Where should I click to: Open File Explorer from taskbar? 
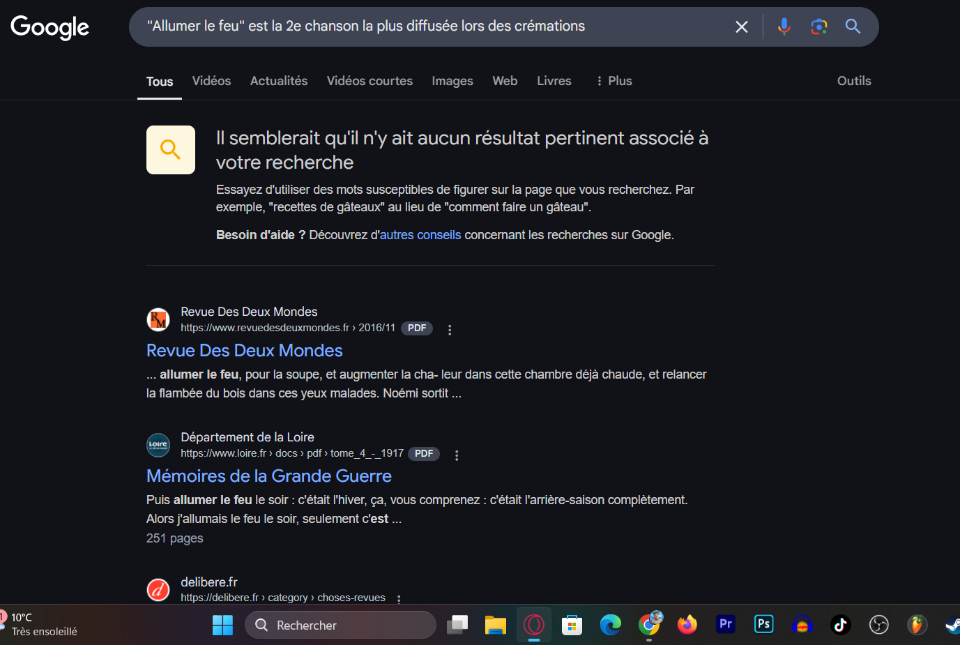coord(496,625)
